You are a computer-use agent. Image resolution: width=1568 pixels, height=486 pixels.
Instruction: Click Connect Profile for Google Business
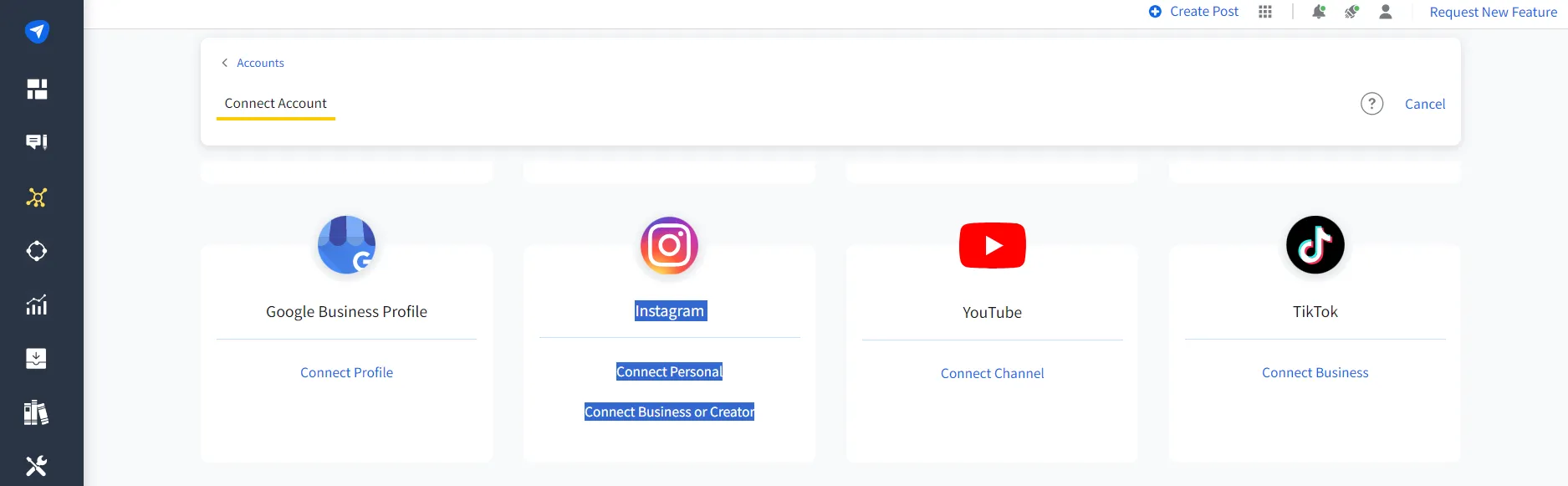(347, 372)
